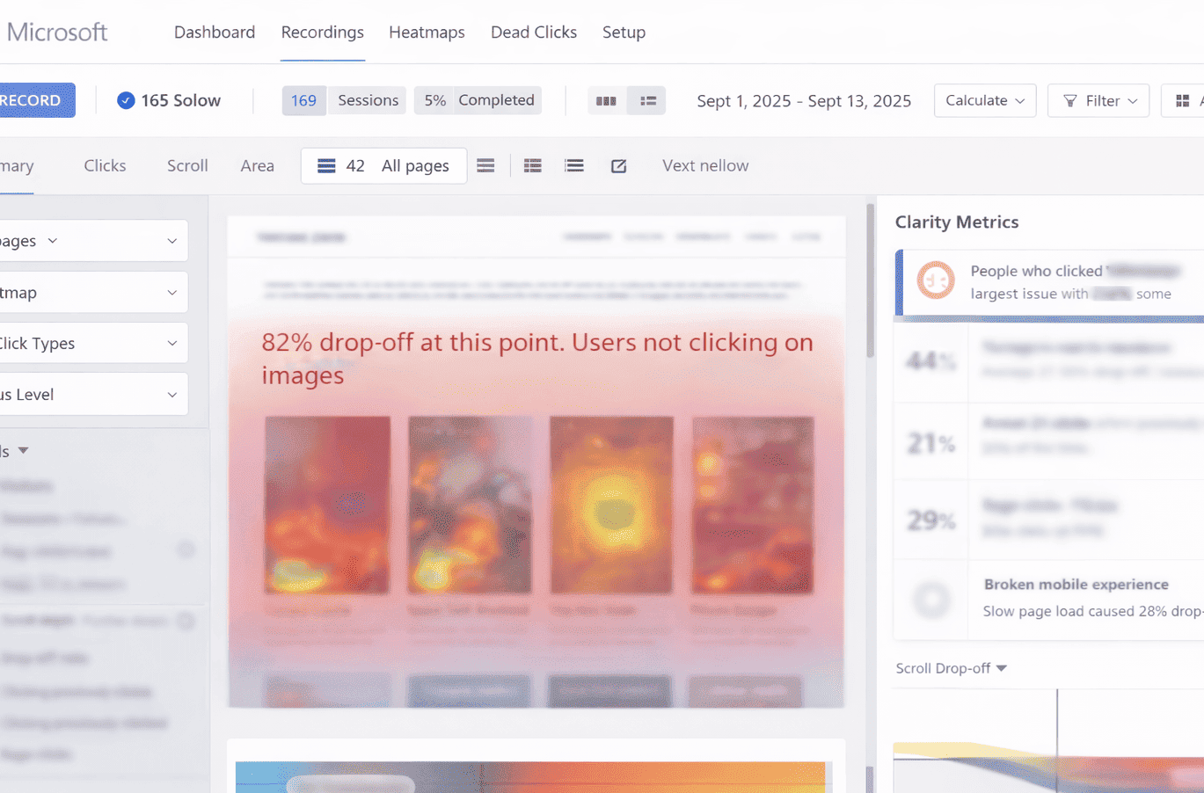Switch to list view icon before date range

click(648, 101)
